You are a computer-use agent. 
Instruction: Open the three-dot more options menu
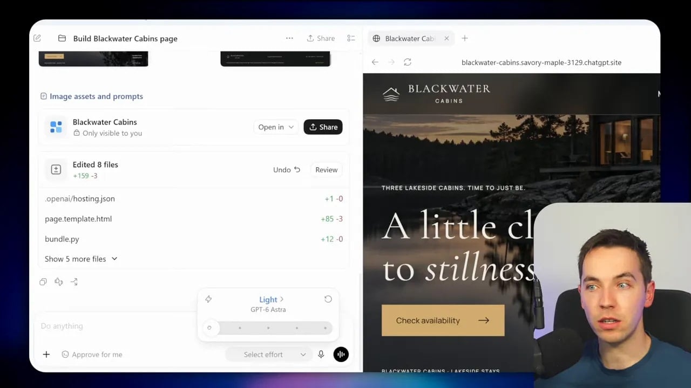[289, 38]
